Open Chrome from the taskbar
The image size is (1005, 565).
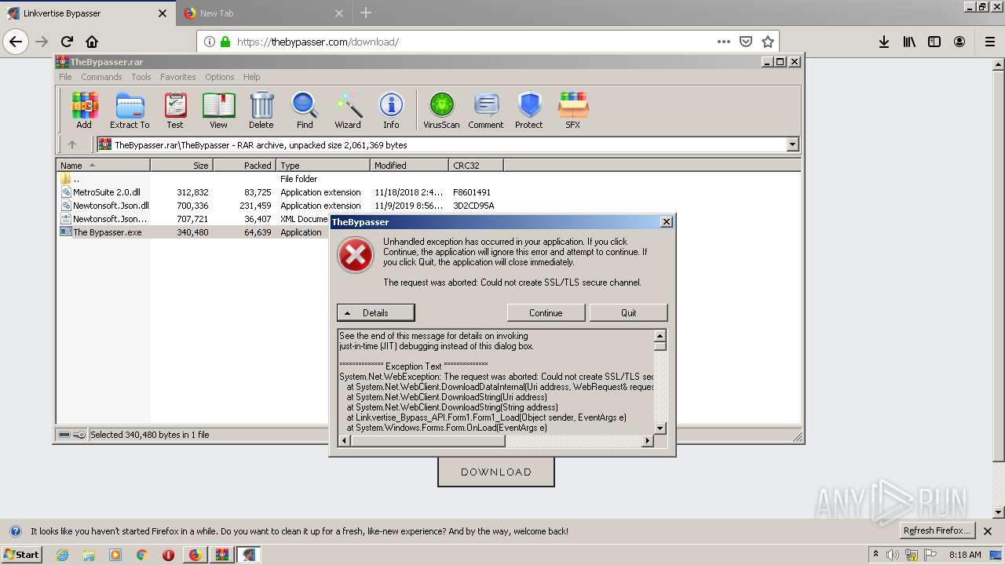tap(141, 555)
